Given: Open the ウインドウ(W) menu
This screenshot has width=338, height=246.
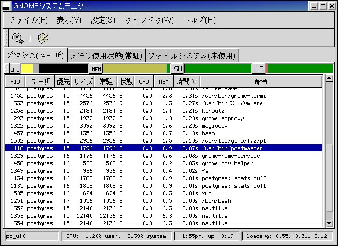Looking at the screenshot, I should point(149,20).
